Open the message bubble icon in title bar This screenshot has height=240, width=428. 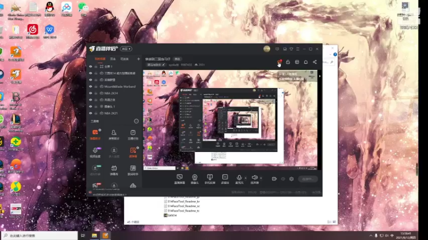(277, 49)
